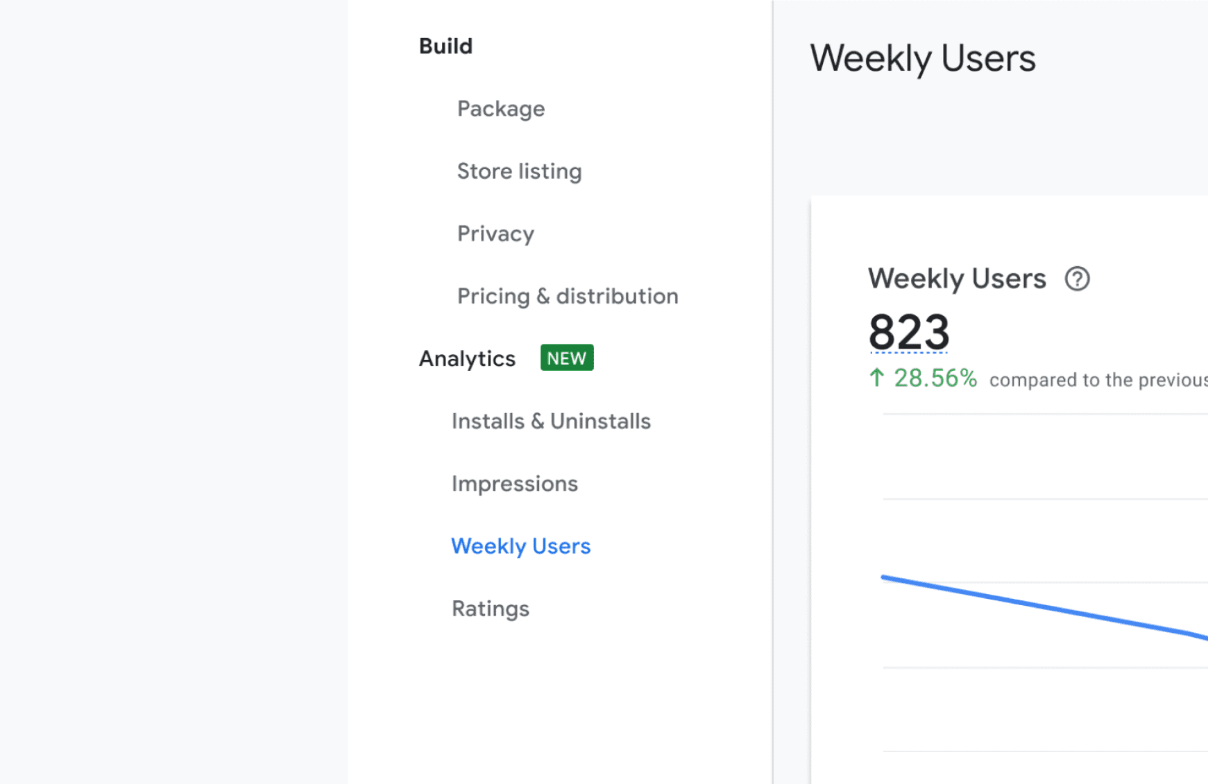Open Pricing & distribution settings
This screenshot has width=1208, height=784.
pos(568,296)
